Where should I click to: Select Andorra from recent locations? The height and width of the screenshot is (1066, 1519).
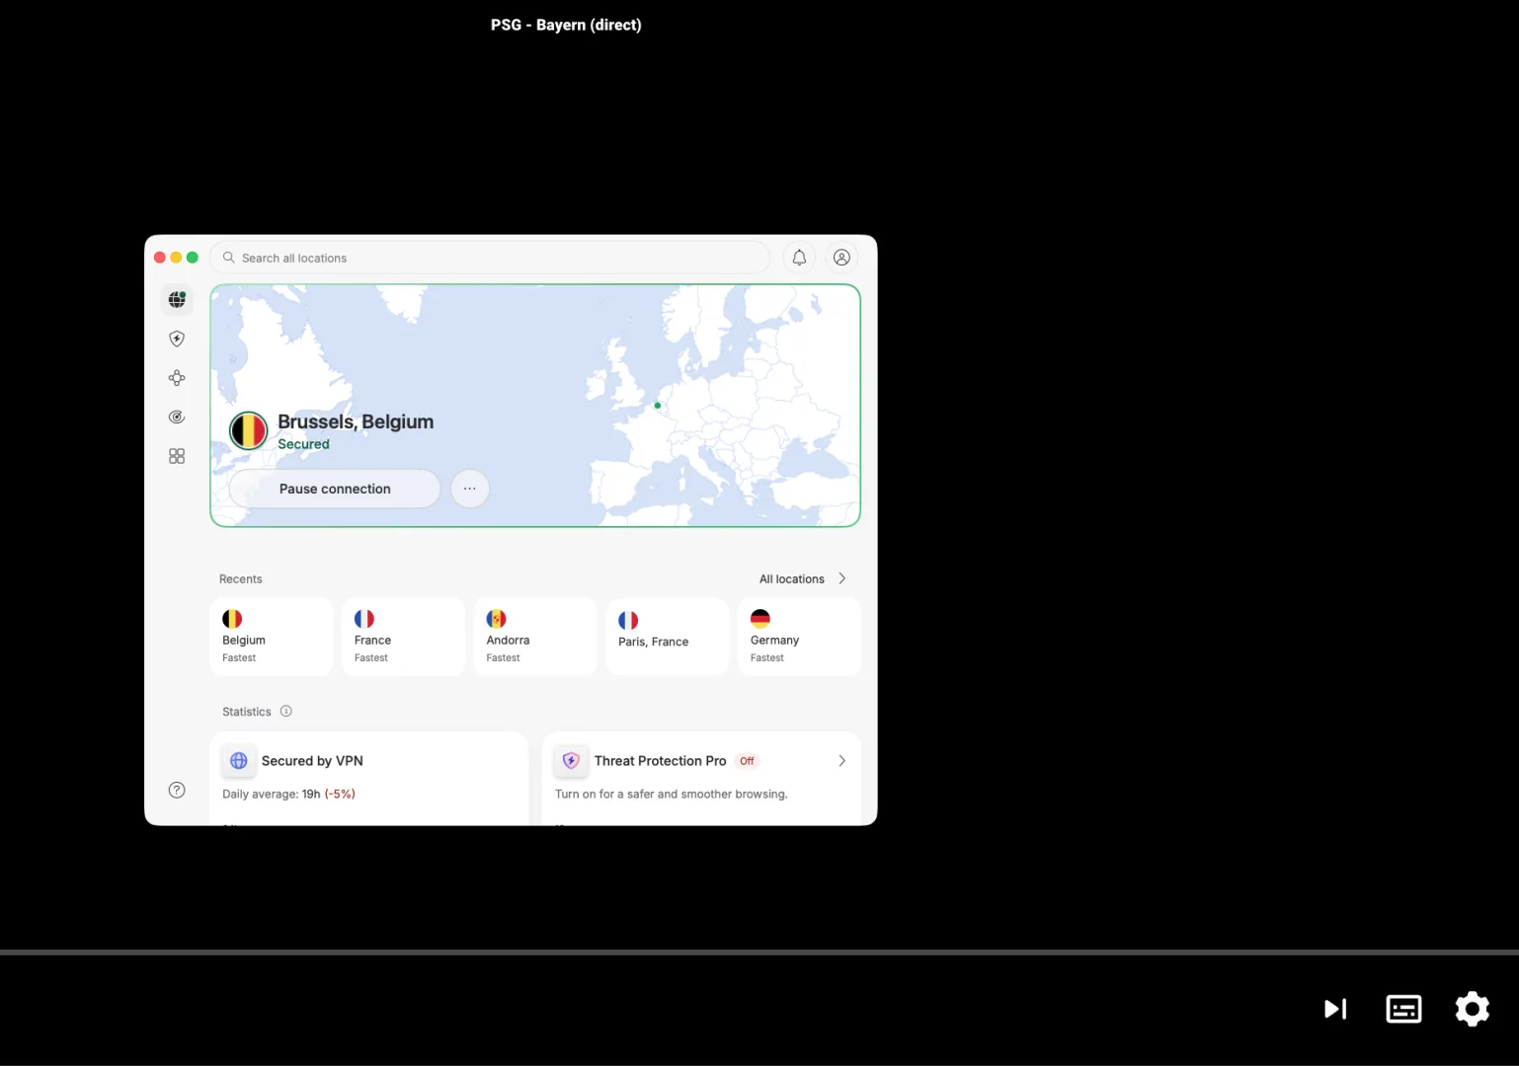tap(534, 638)
